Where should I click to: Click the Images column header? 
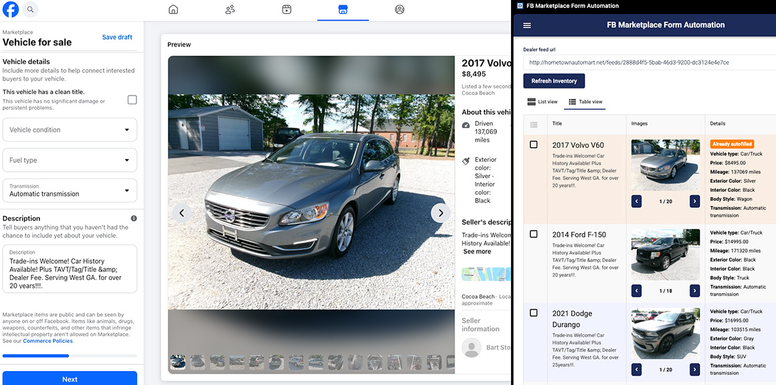tap(640, 124)
